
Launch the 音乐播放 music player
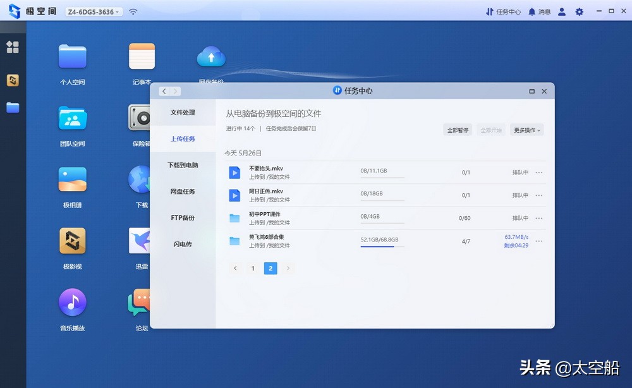pyautogui.click(x=73, y=302)
